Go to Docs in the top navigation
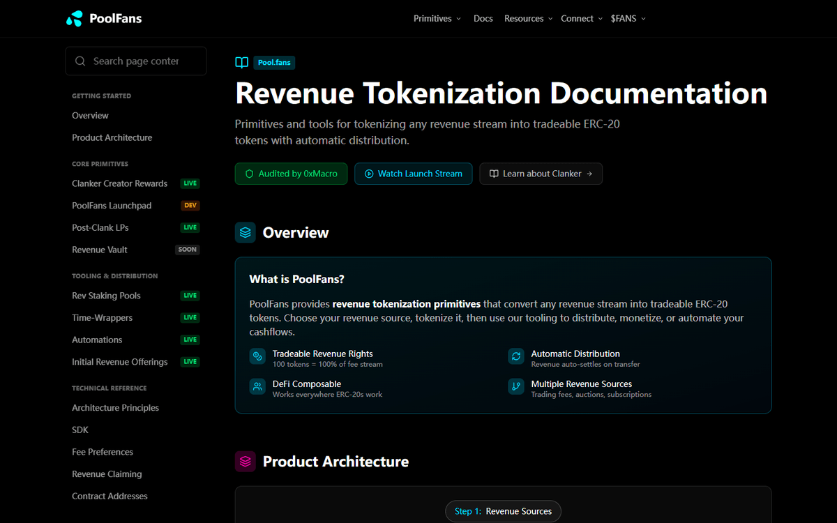Image resolution: width=837 pixels, height=523 pixels. click(483, 19)
